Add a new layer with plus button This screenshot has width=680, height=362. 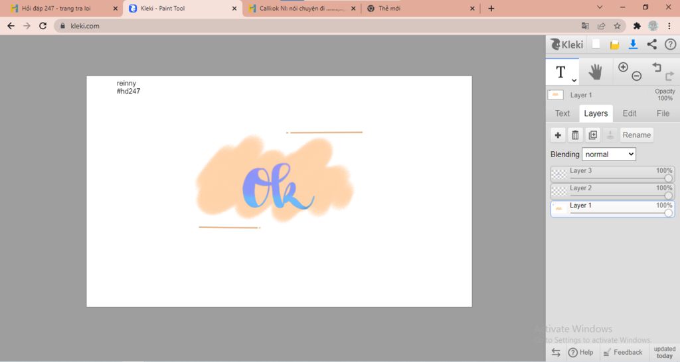pos(558,135)
